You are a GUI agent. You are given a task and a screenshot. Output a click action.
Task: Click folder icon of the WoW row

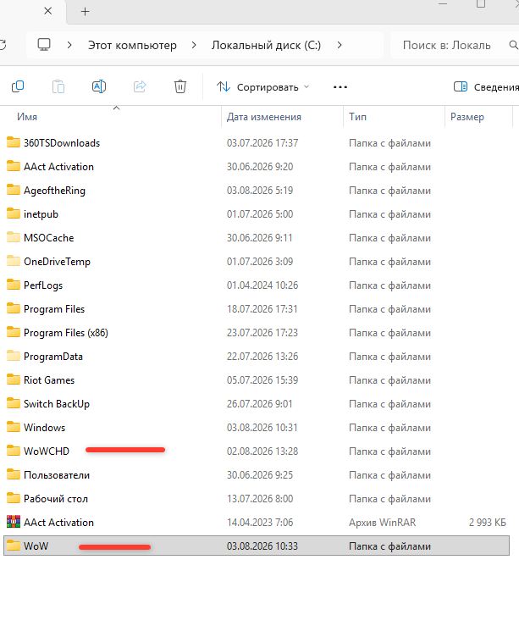coord(14,546)
